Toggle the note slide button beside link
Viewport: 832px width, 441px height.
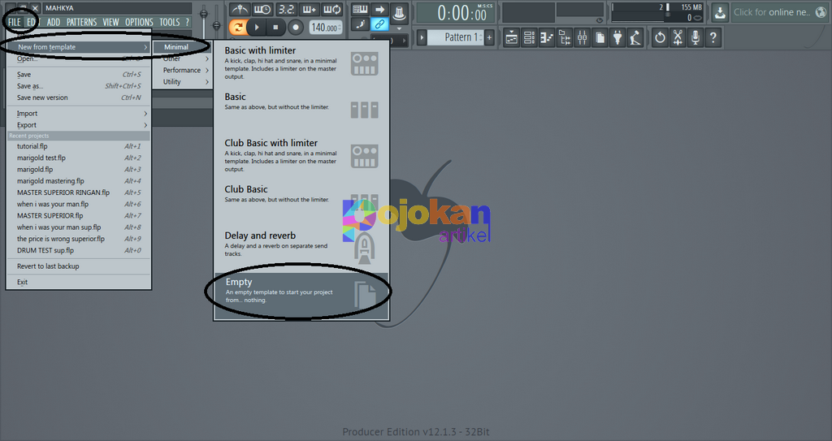coord(360,24)
